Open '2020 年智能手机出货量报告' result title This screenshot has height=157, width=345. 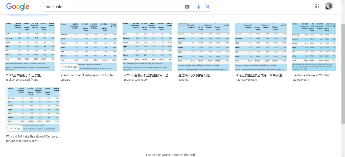tap(147, 75)
